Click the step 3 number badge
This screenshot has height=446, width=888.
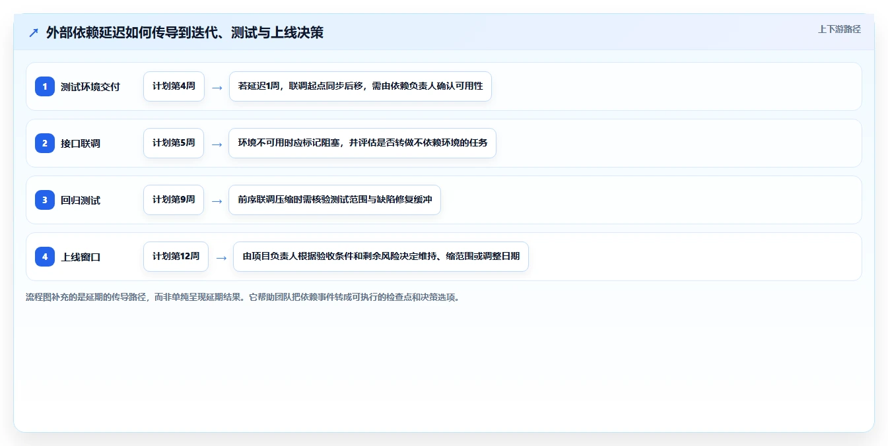tap(45, 200)
